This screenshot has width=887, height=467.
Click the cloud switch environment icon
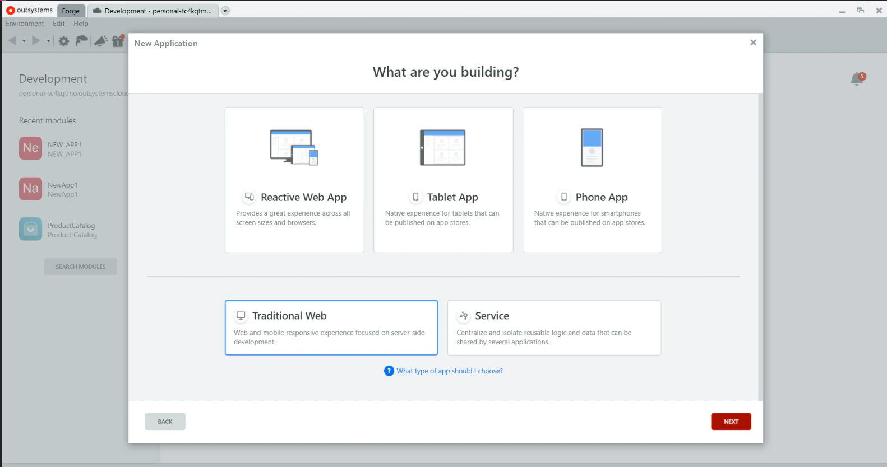[82, 40]
